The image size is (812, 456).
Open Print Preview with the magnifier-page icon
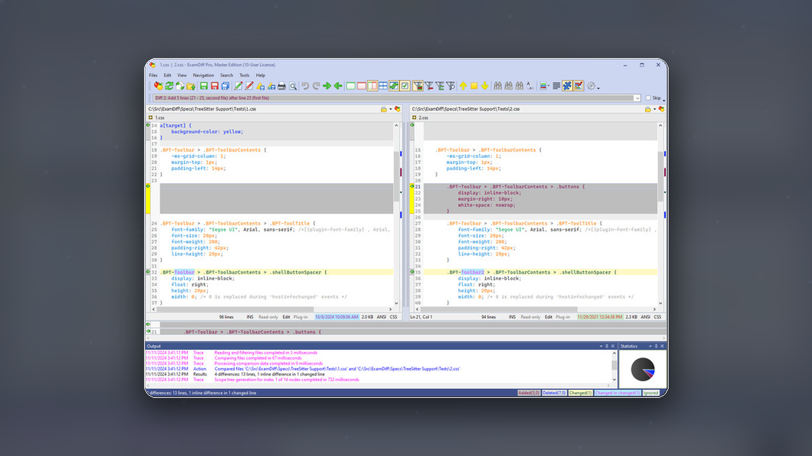click(294, 86)
